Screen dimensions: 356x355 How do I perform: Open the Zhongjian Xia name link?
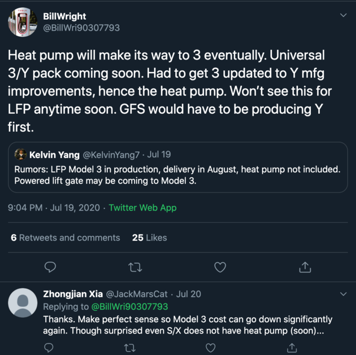tap(73, 294)
